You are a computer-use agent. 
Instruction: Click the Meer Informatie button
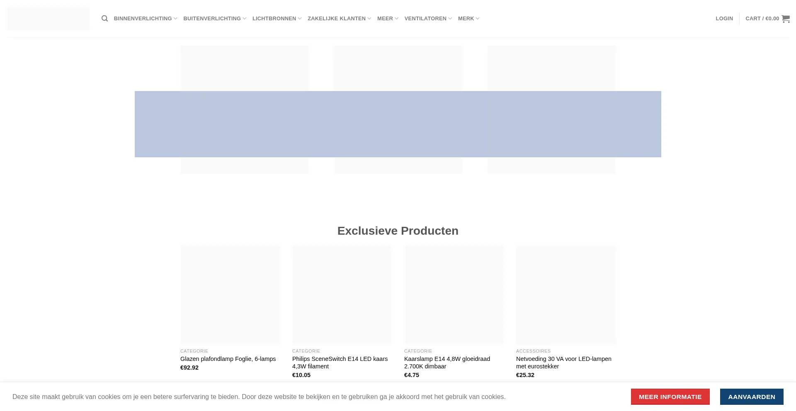click(x=670, y=397)
